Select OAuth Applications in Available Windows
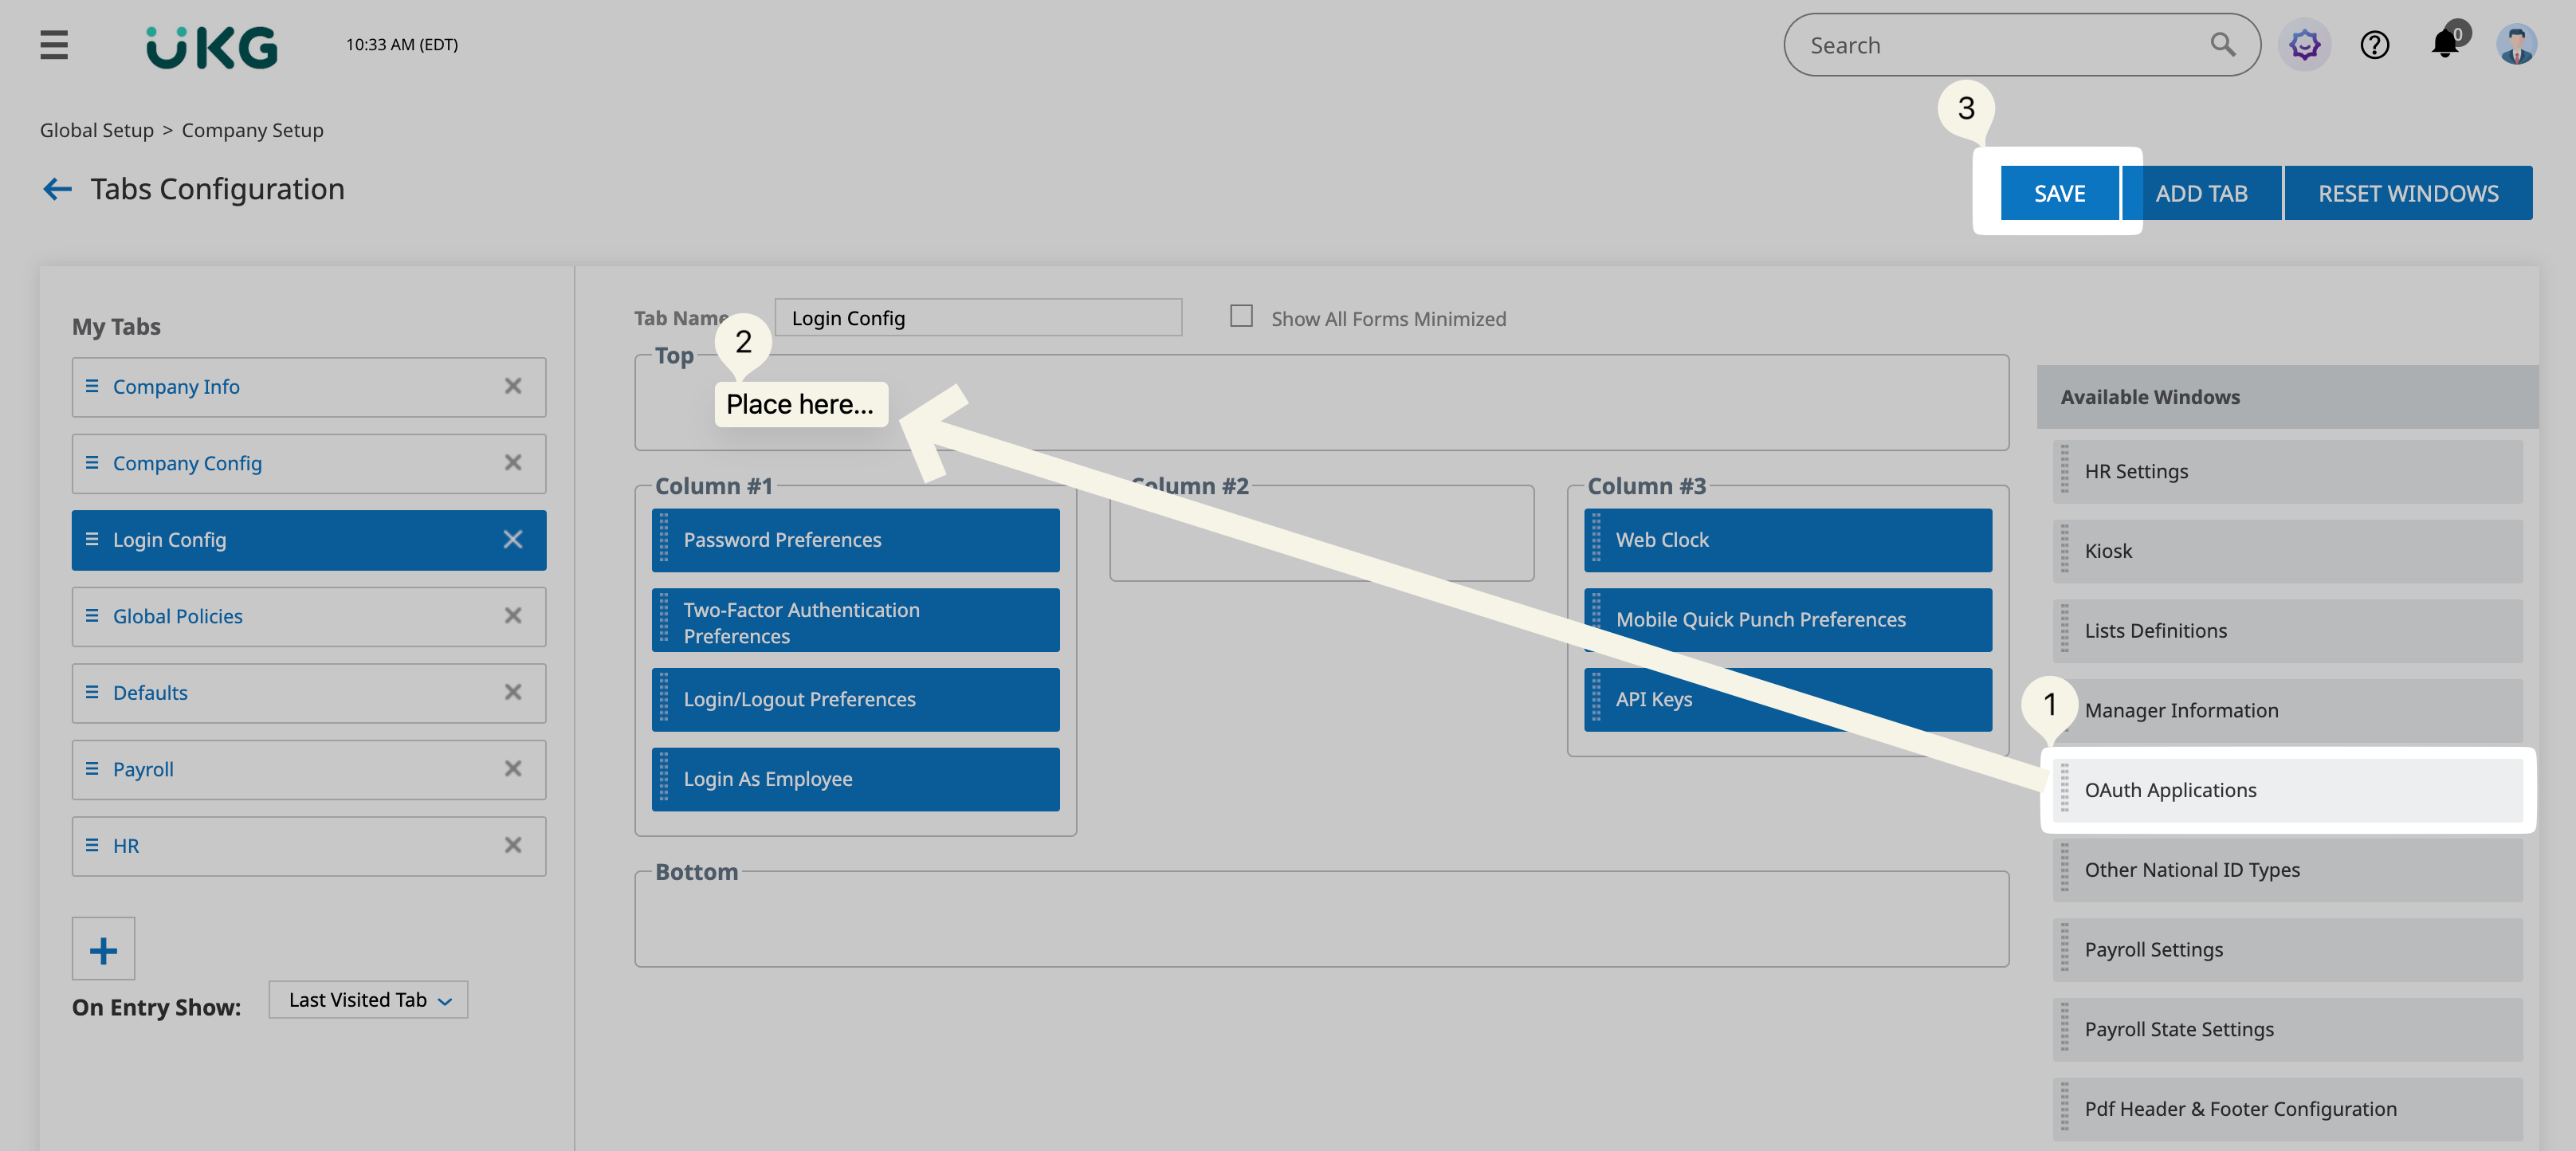The height and width of the screenshot is (1151, 2576). coord(2170,790)
